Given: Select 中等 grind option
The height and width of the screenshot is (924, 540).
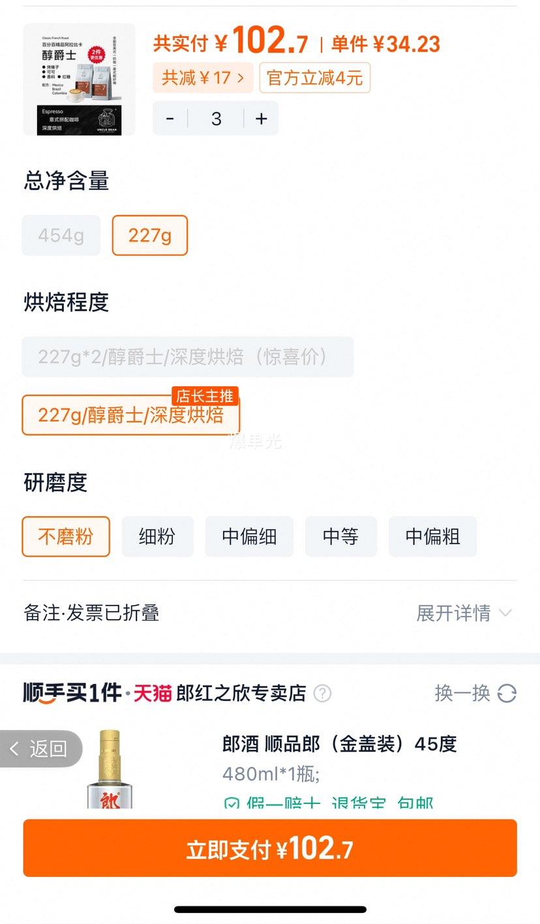Looking at the screenshot, I should pos(340,536).
